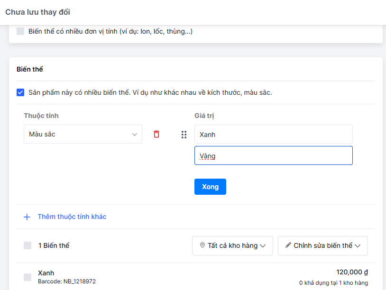Viewport: 386px width, 290px height.
Task: Click the red trash icon beside Màu sắc
Action: click(156, 134)
